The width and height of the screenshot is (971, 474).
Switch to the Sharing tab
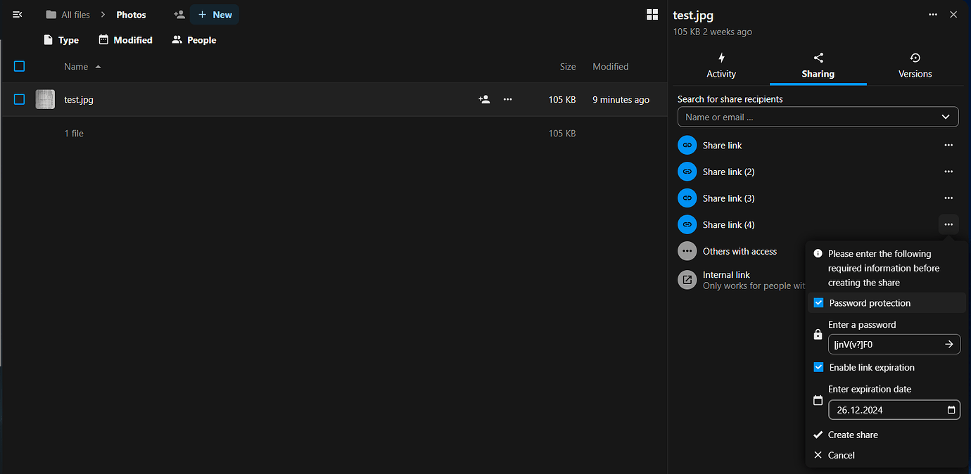(x=818, y=66)
